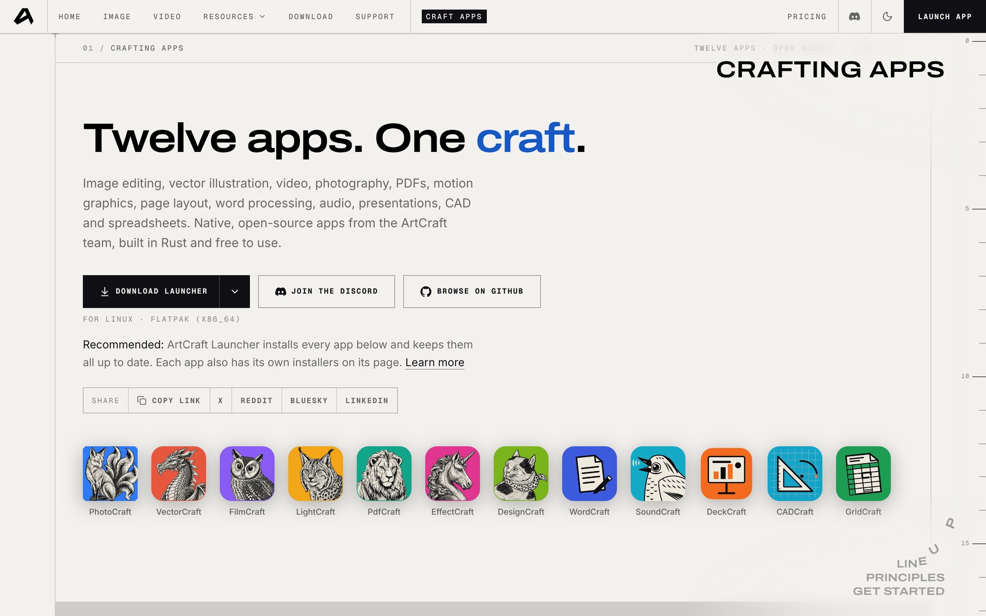986x616 pixels.
Task: Open the Video nav item
Action: pyautogui.click(x=167, y=17)
